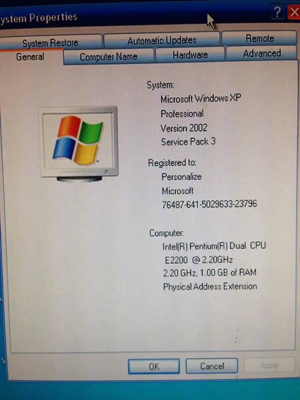Open the Automatic Updates tab
This screenshot has height=400, width=300.
162,40
